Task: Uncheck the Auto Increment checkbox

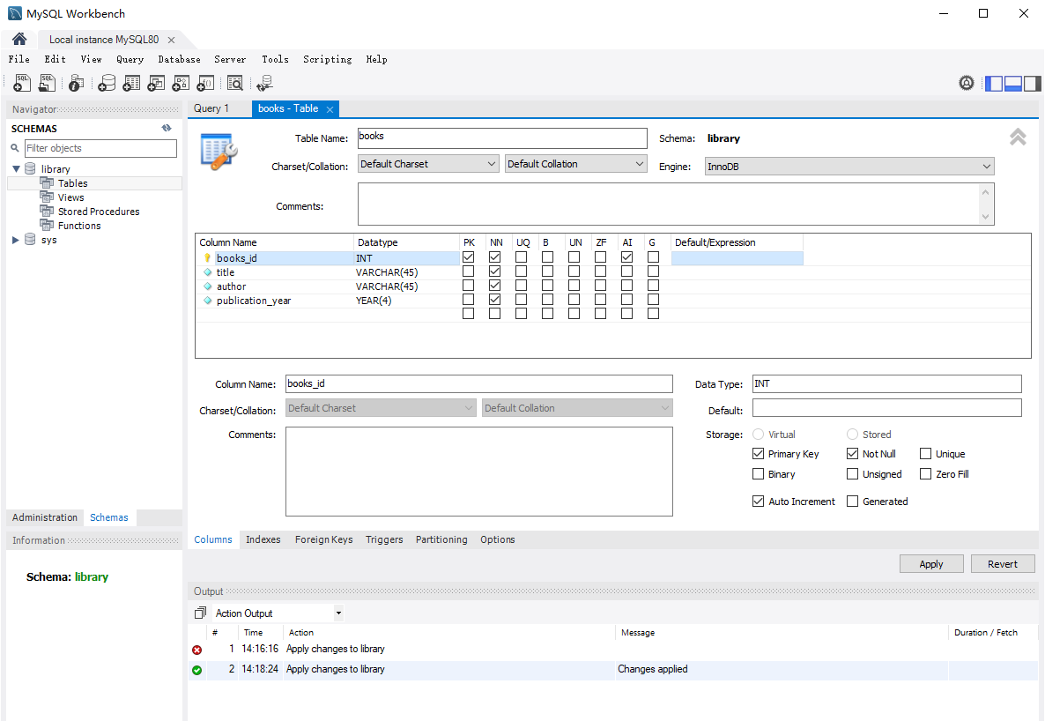Action: 759,501
